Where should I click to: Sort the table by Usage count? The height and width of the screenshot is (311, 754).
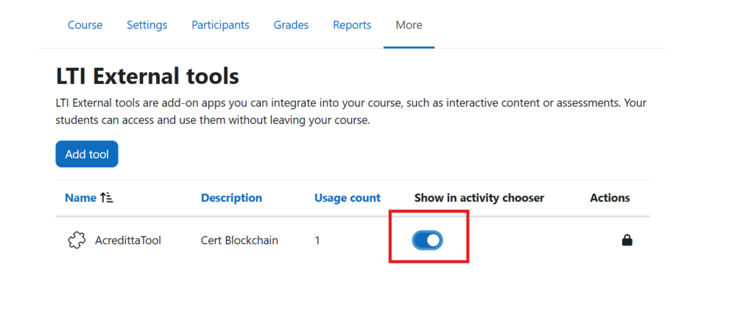(348, 198)
